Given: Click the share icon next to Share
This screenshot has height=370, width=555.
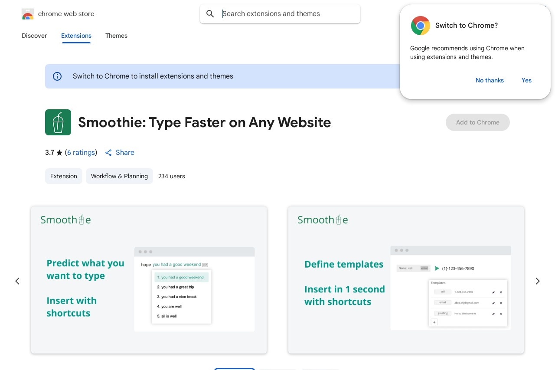Looking at the screenshot, I should [x=108, y=153].
